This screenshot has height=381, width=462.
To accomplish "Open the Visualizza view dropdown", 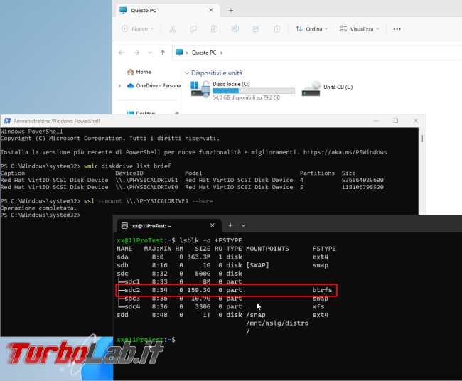I will pos(359,29).
